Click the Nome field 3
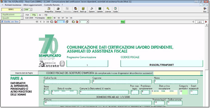The image size is (210, 108). pos(176,82)
